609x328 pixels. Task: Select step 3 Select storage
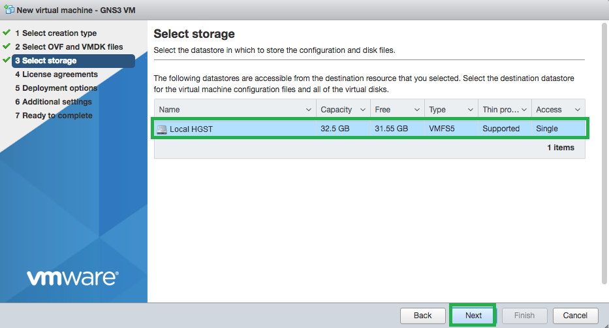[x=49, y=61]
